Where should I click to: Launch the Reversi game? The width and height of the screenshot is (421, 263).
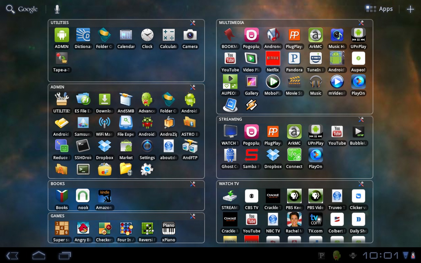point(147,232)
